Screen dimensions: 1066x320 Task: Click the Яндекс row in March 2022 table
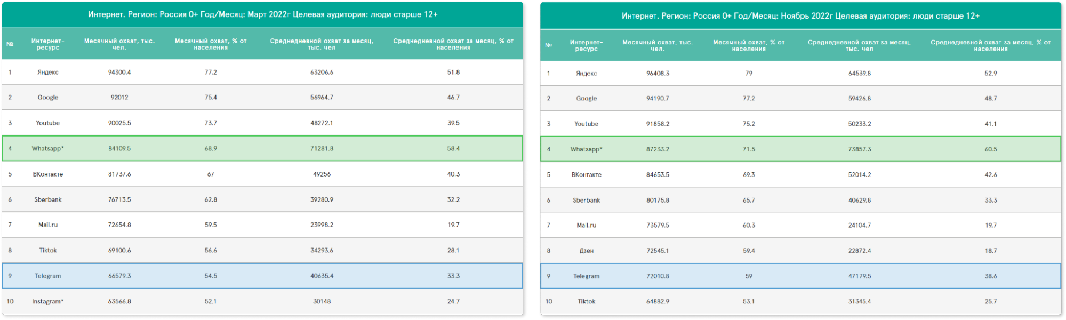[47, 72]
